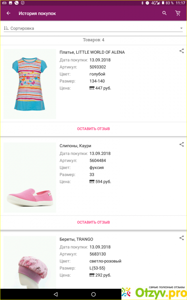Open the pink slip-on shoe photo
This screenshot has height=300, width=187.
[30, 177]
